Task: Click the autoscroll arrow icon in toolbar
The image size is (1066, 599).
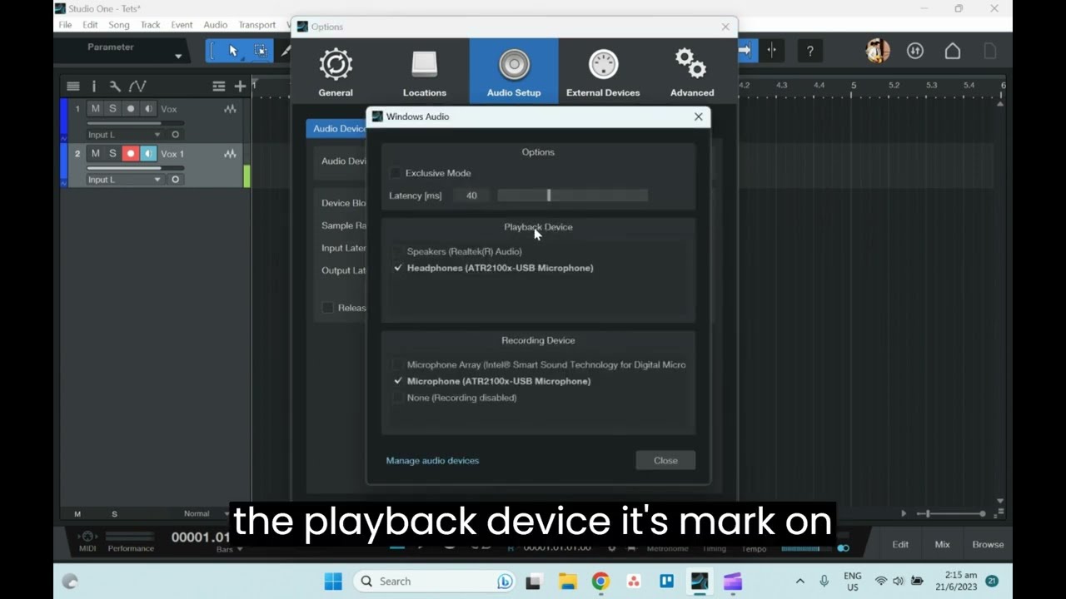Action: (745, 51)
